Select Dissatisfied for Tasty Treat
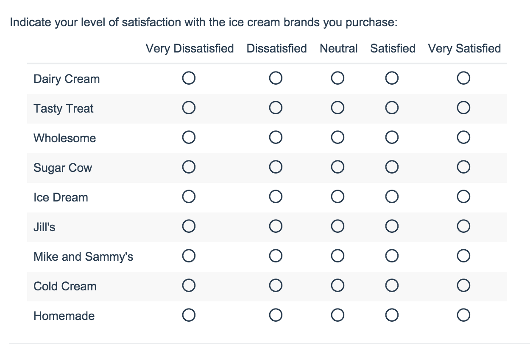 (276, 108)
